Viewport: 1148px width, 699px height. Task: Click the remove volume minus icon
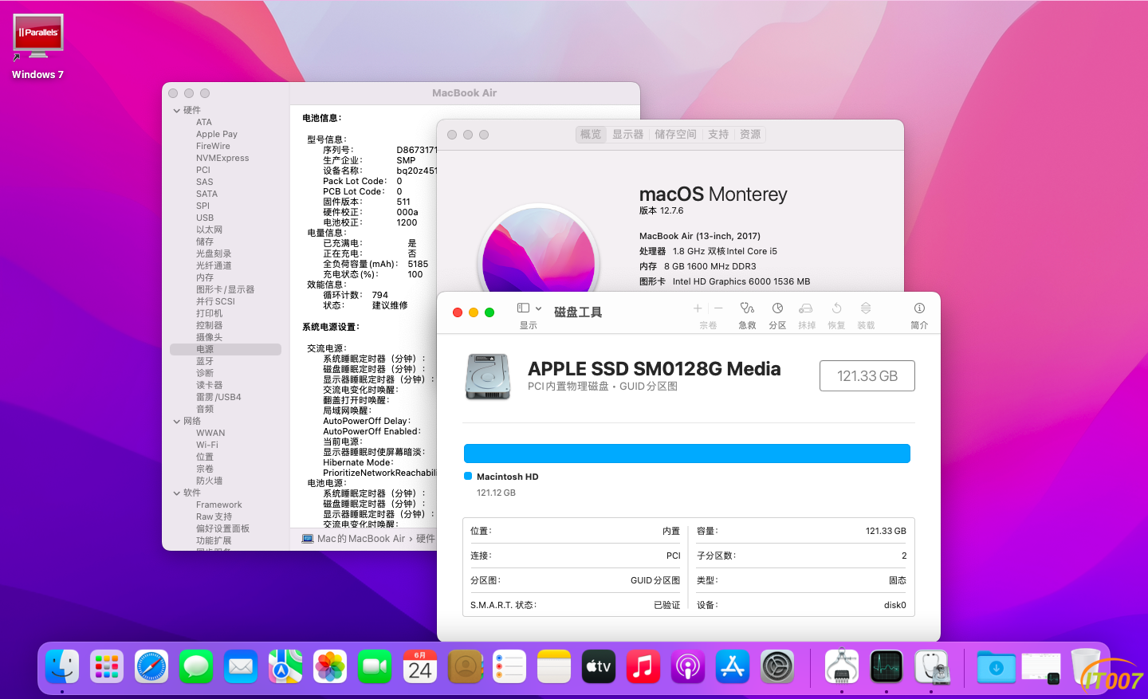(x=718, y=308)
